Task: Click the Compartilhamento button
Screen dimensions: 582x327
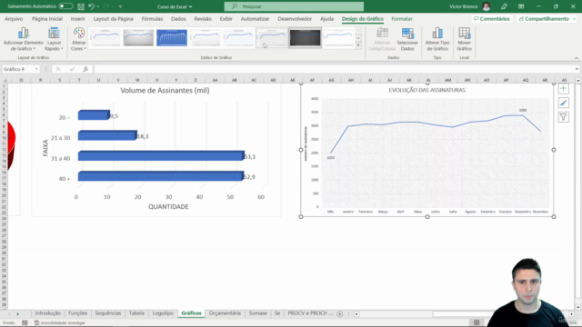Action: coord(547,19)
